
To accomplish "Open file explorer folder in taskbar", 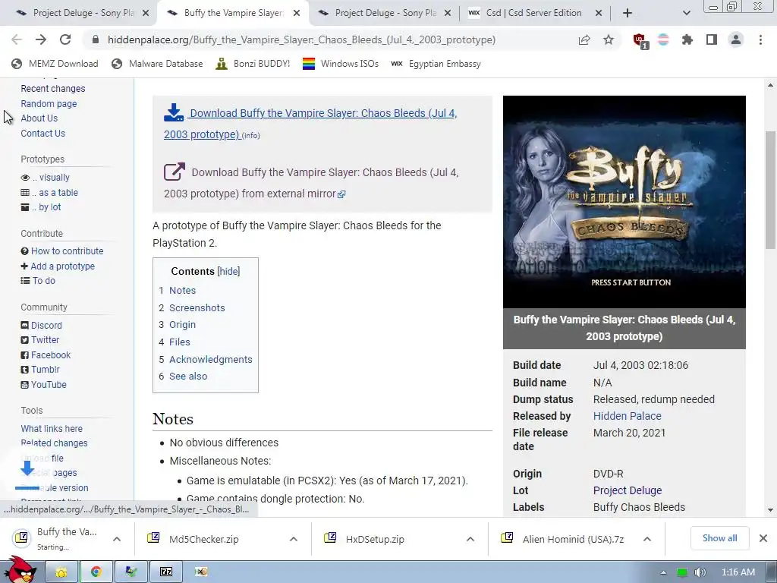I will [x=61, y=572].
